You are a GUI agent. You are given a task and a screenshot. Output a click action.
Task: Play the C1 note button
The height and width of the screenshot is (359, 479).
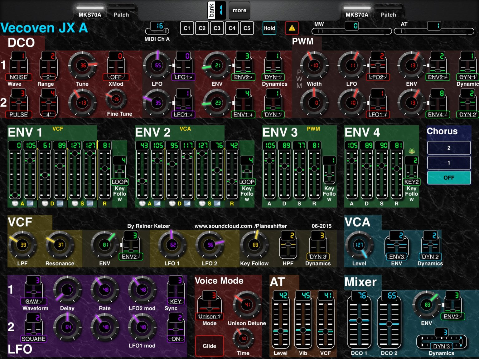187,28
